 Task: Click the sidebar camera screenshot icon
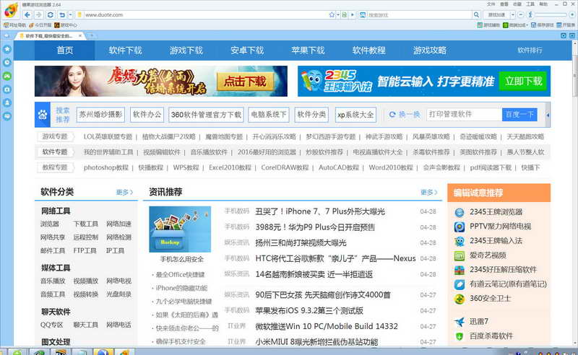[x=7, y=89]
